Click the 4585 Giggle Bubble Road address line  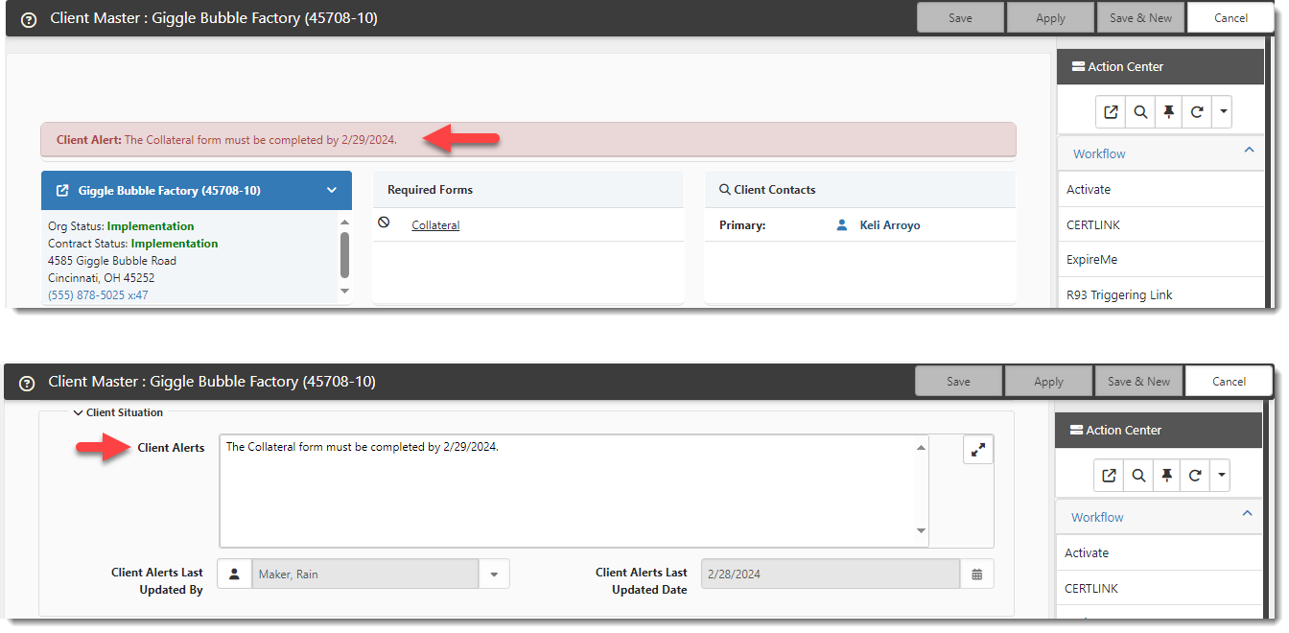(x=112, y=261)
